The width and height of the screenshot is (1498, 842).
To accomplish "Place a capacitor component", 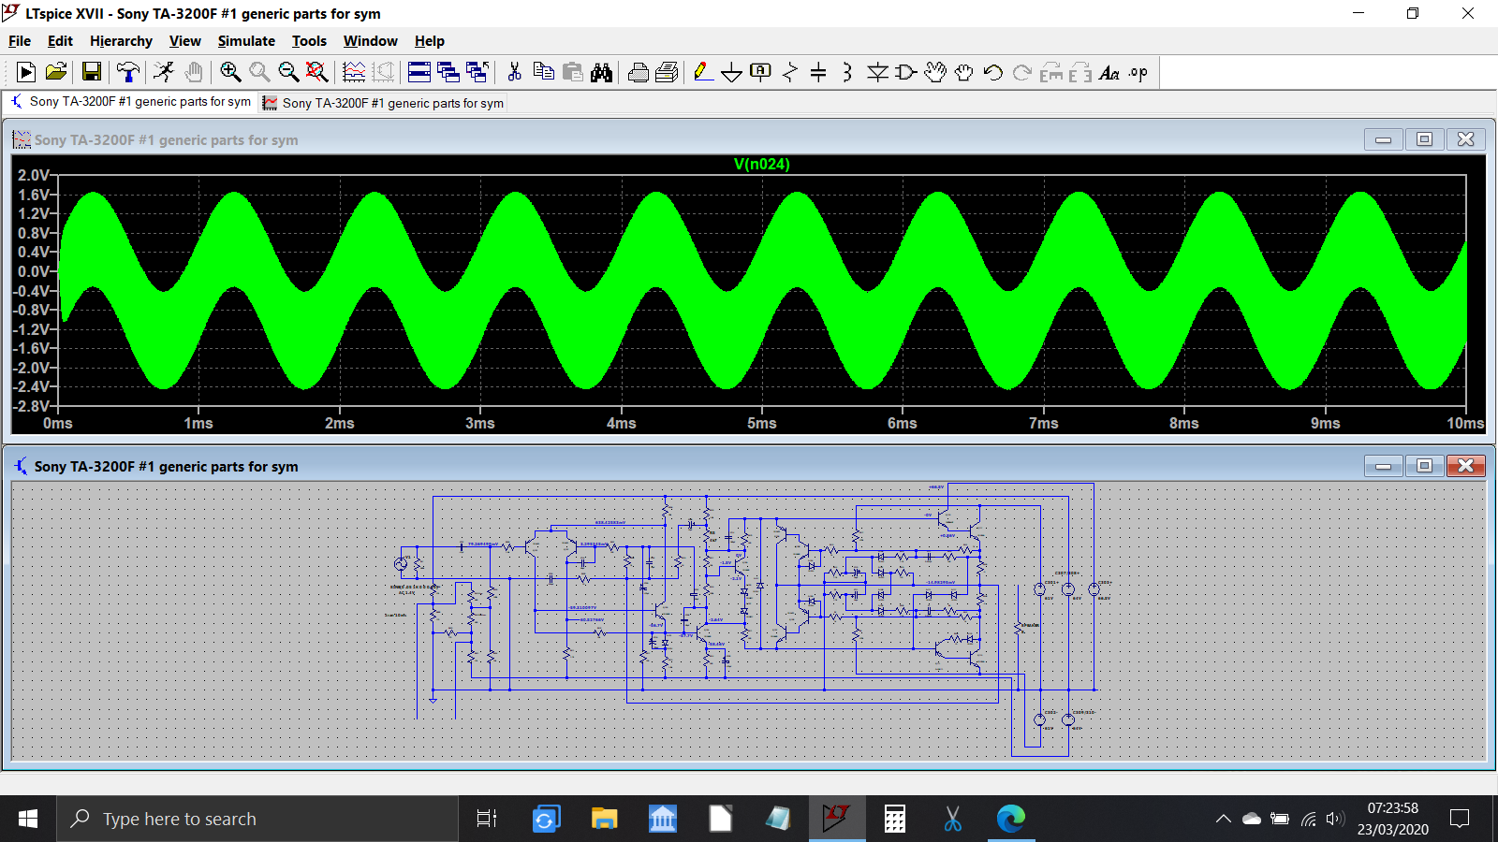I will [x=818, y=72].
